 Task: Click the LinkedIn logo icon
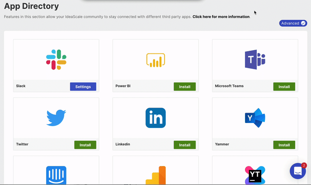155,118
